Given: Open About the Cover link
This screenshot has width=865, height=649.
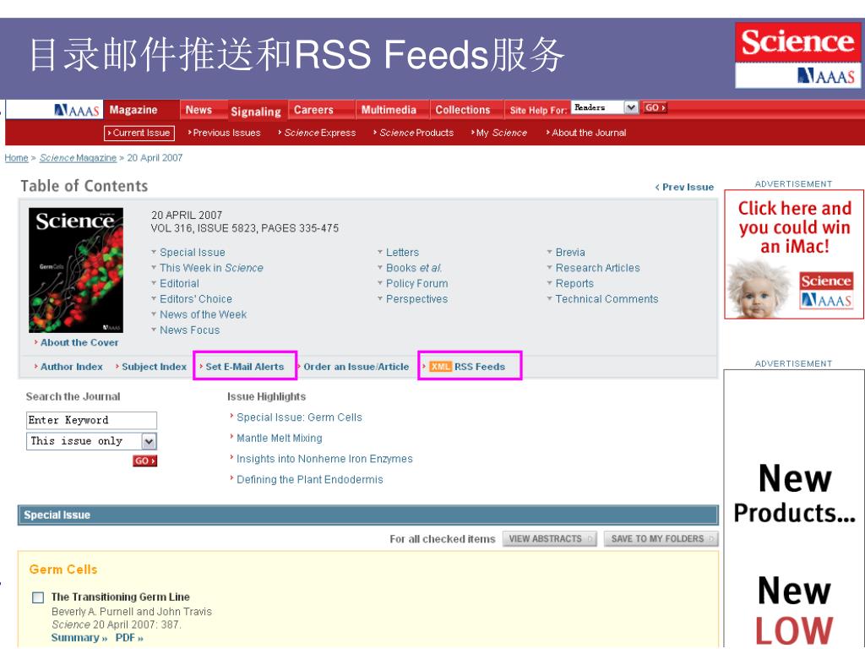Looking at the screenshot, I should 79,343.
